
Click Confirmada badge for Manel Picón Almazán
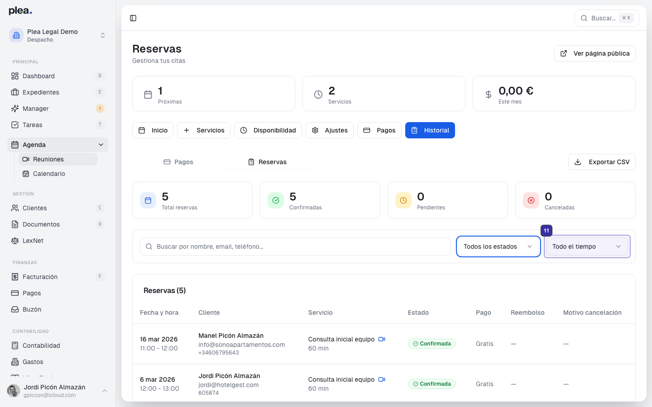(x=432, y=344)
